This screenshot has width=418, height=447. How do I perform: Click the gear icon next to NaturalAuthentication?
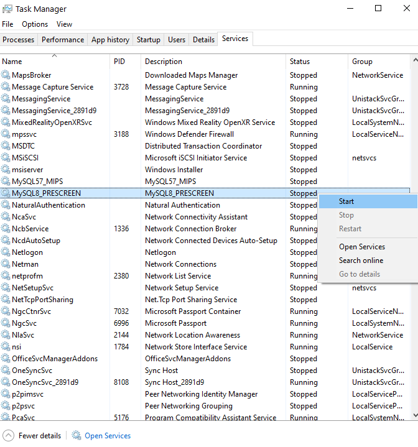pyautogui.click(x=6, y=205)
